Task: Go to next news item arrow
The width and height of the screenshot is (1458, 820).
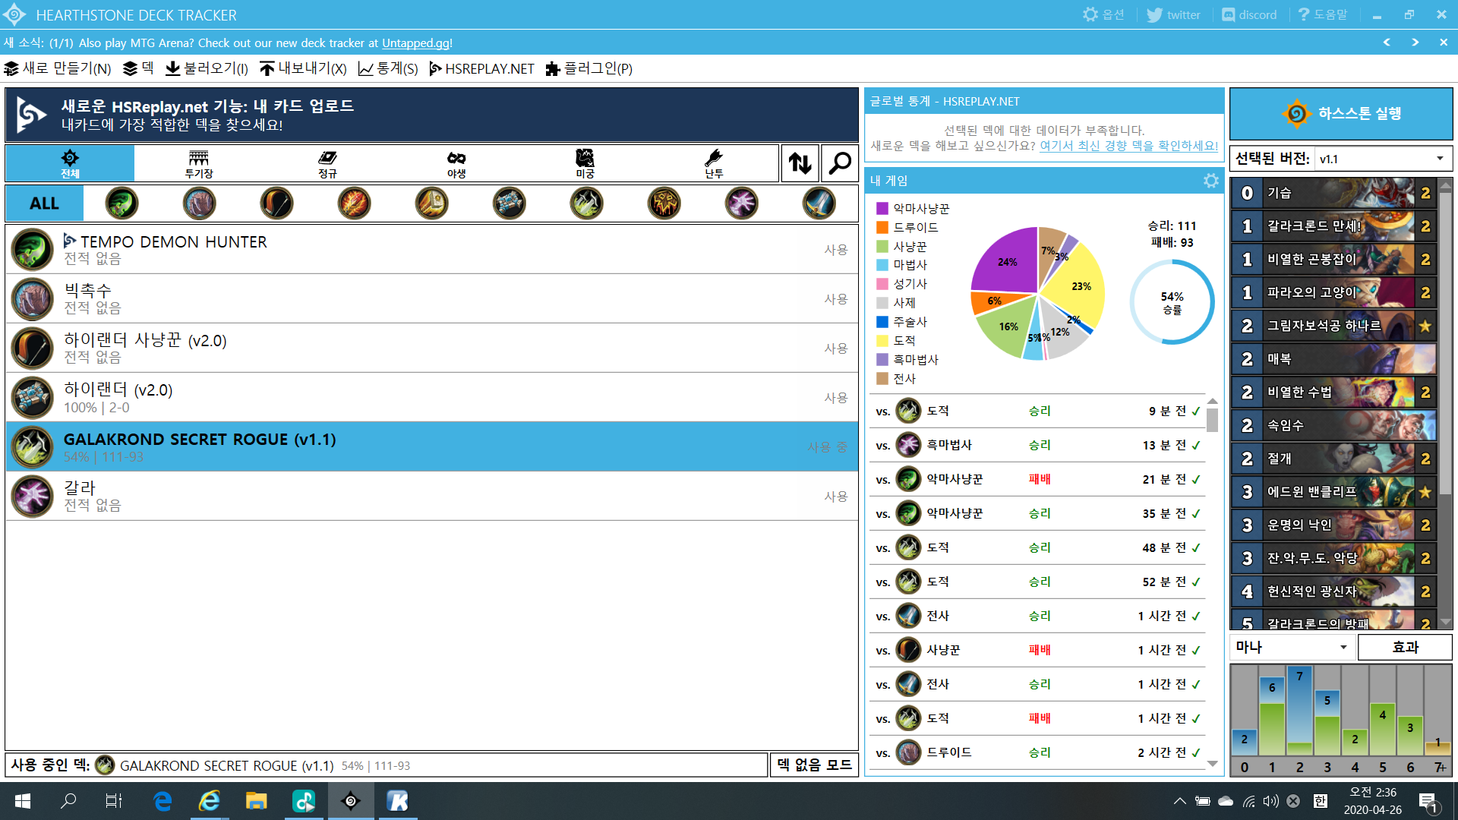Action: point(1415,43)
